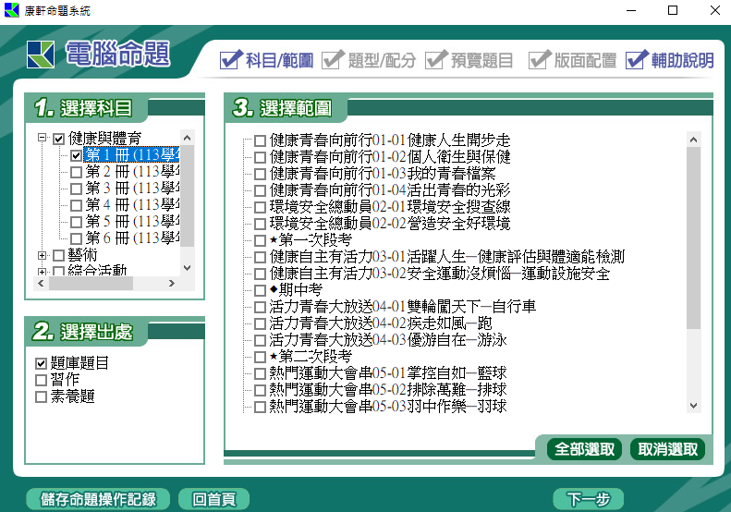Click range list scroll up arrow
Screen dimensions: 731x512
click(693, 140)
